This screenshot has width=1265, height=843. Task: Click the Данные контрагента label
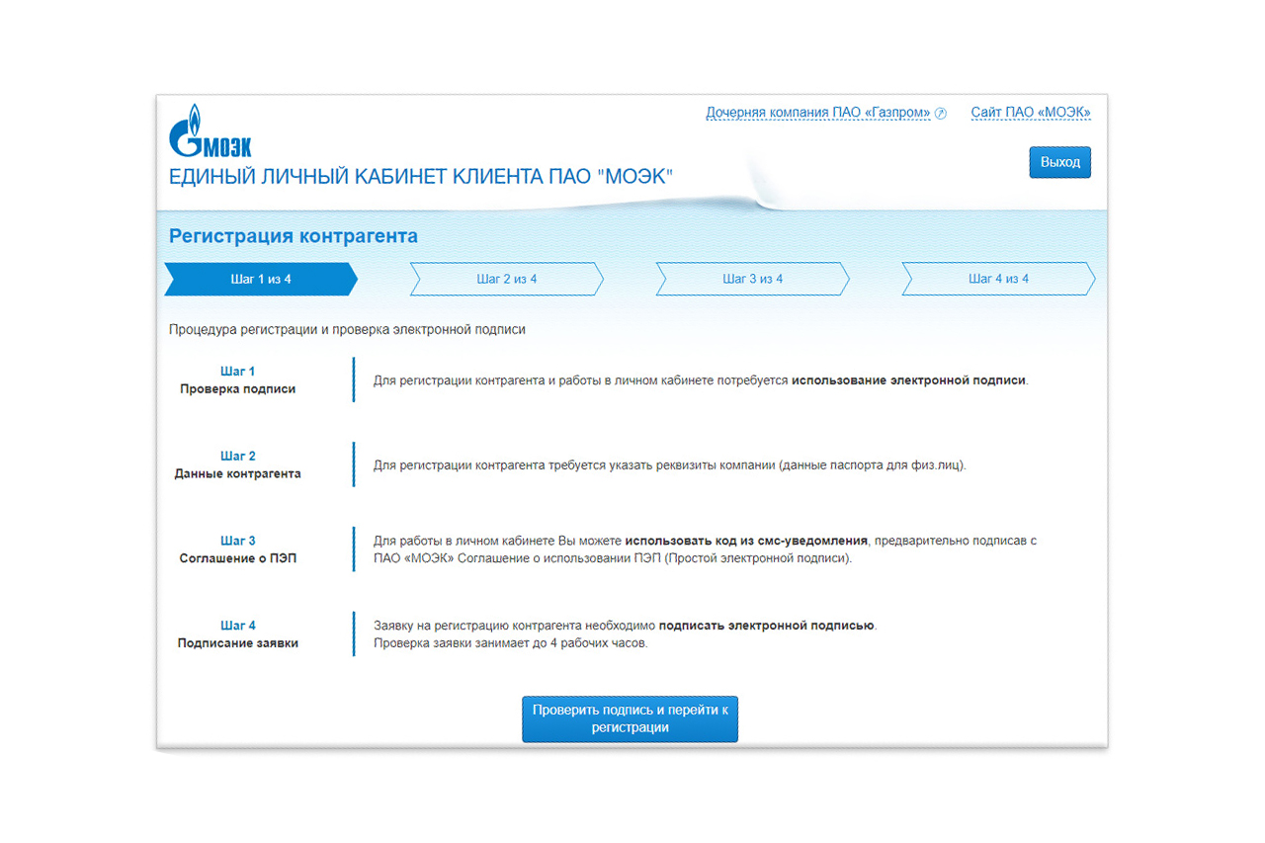point(237,474)
